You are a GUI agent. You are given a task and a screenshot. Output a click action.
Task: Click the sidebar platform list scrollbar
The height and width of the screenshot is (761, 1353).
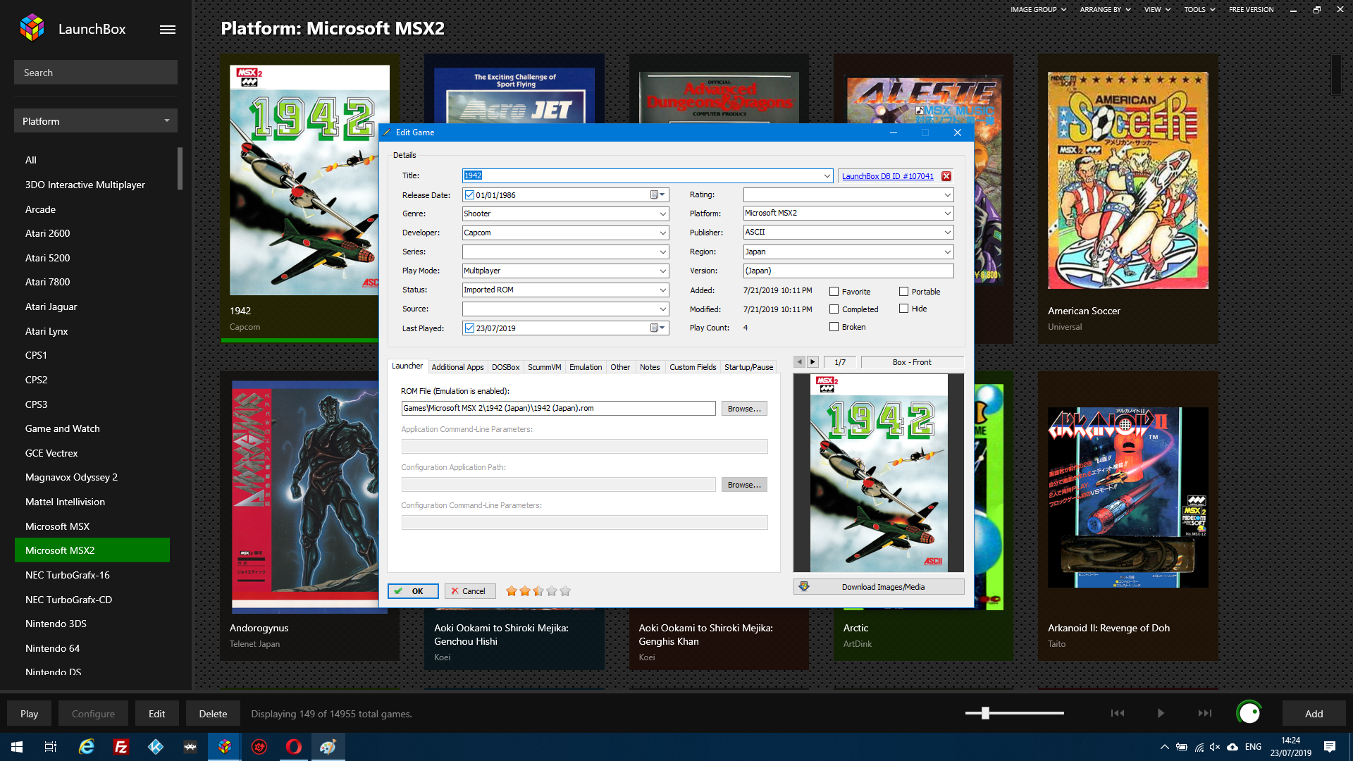[x=180, y=168]
